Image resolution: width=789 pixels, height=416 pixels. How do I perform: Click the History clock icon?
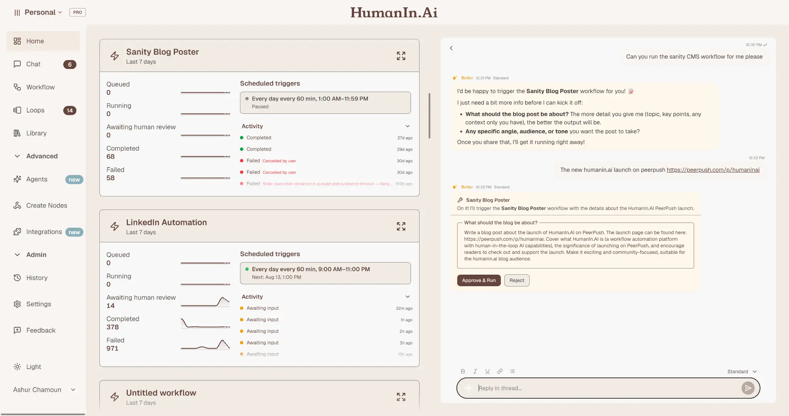tap(17, 278)
